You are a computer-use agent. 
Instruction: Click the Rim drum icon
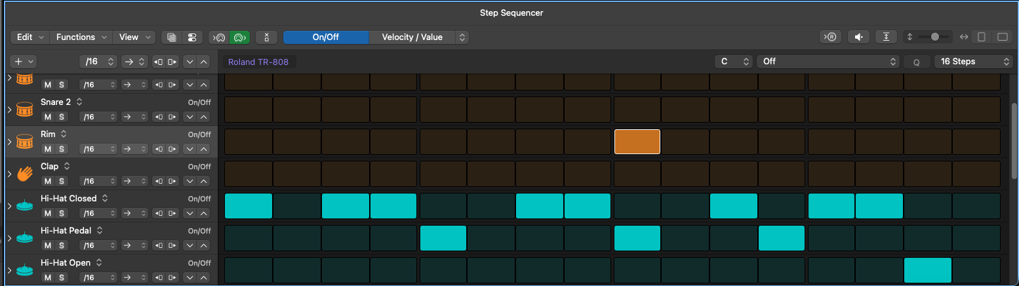[24, 142]
